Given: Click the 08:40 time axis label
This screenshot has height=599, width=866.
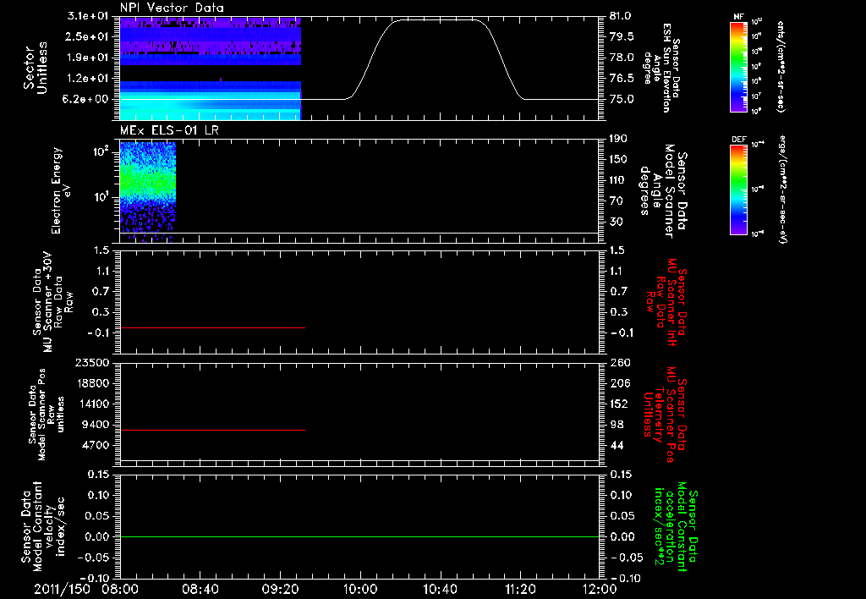Looking at the screenshot, I should click(200, 589).
